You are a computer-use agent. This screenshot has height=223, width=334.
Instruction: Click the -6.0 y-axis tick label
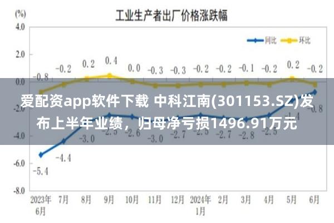[x=19, y=163]
